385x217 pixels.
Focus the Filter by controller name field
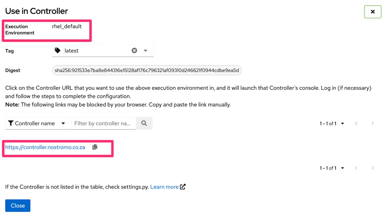[103, 123]
